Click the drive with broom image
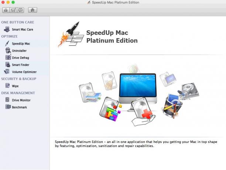Image resolution: width=226 pixels, height=170 pixels. click(x=110, y=81)
